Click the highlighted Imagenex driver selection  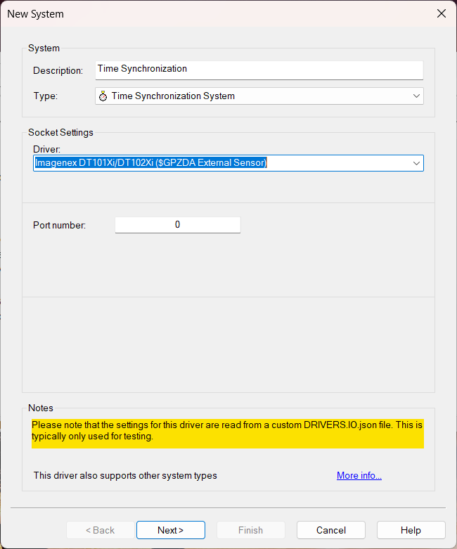pyautogui.click(x=151, y=163)
